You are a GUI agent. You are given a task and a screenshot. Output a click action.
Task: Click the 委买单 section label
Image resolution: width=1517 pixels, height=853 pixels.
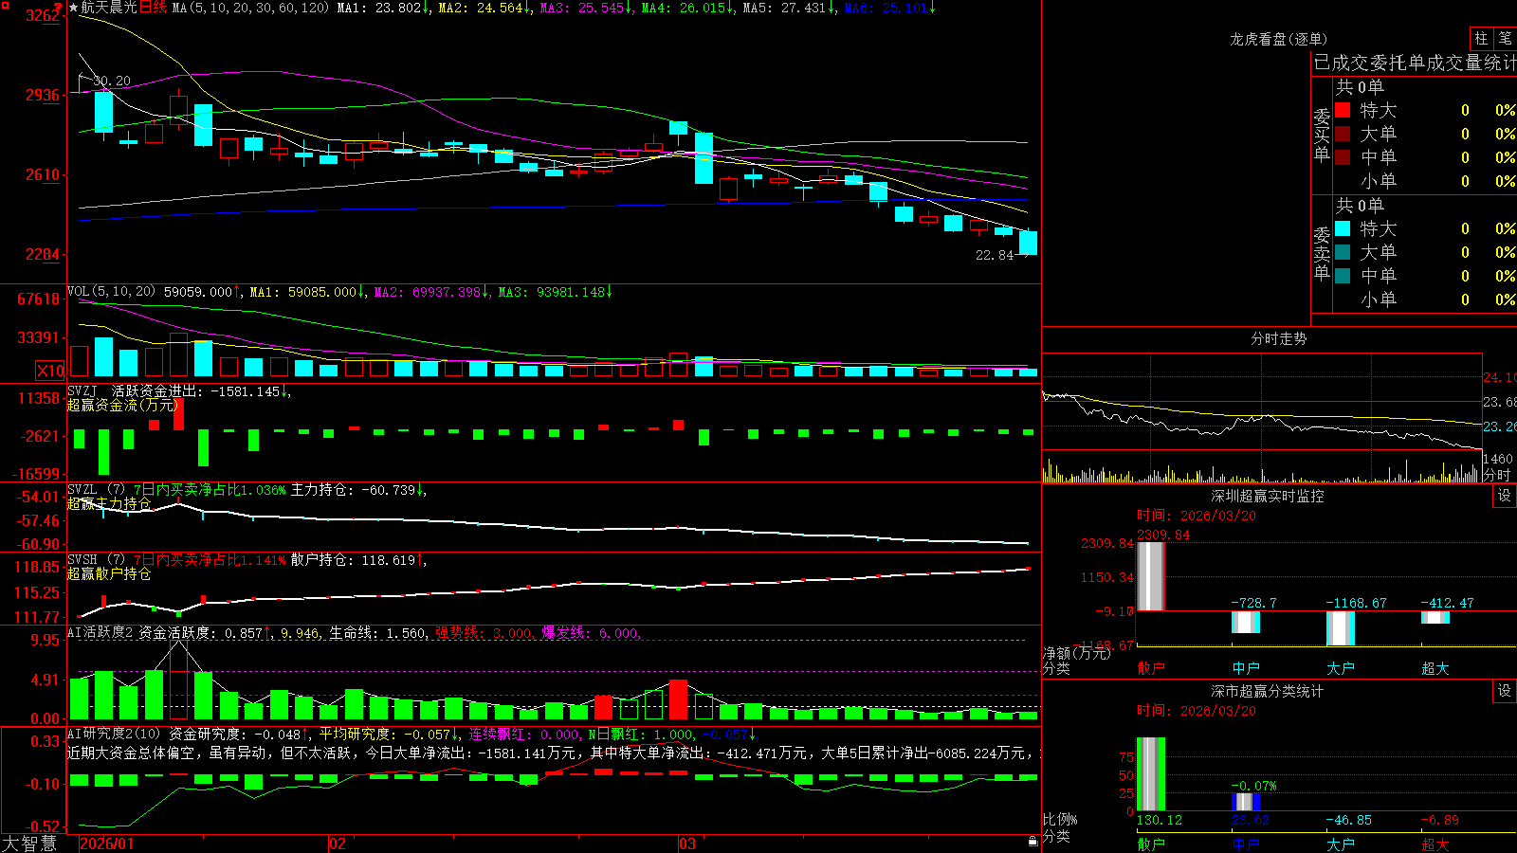point(1322,136)
